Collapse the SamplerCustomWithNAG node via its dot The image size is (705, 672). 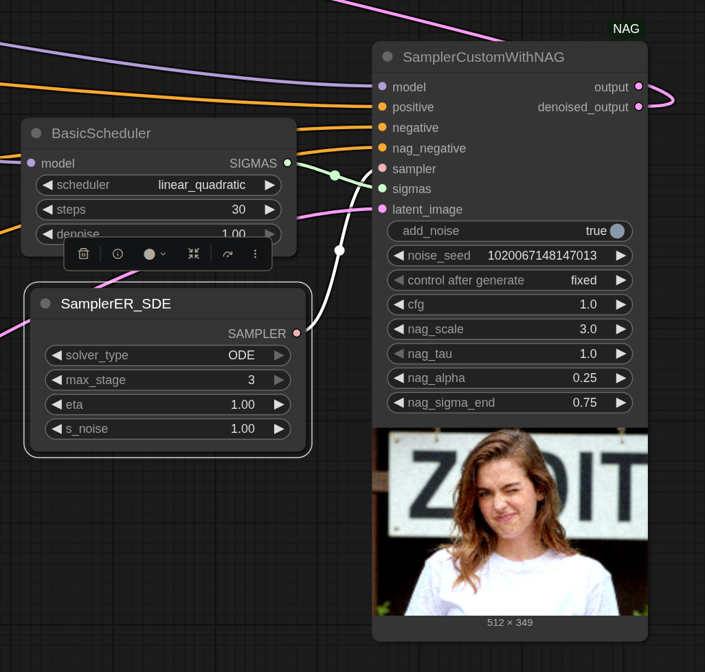[x=388, y=56]
